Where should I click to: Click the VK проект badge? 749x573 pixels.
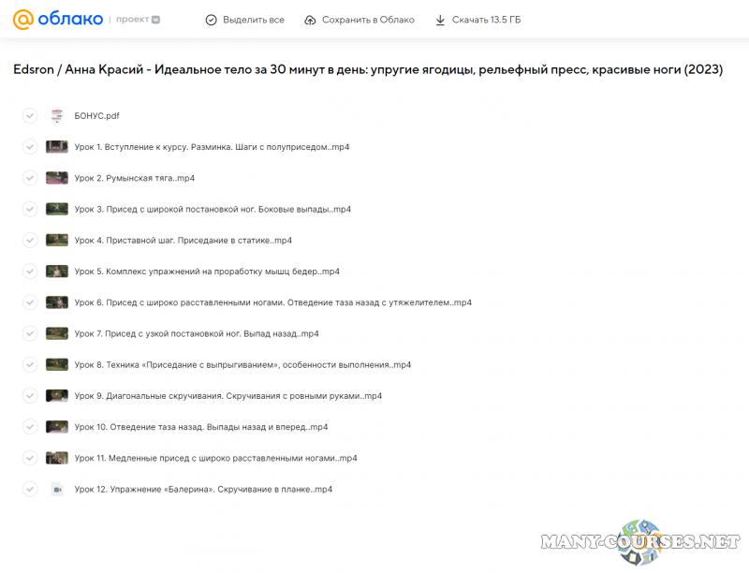pos(154,20)
